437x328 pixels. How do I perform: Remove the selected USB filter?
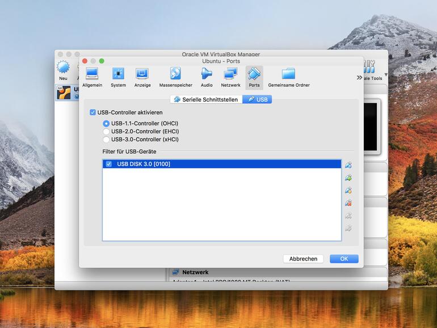click(x=348, y=203)
